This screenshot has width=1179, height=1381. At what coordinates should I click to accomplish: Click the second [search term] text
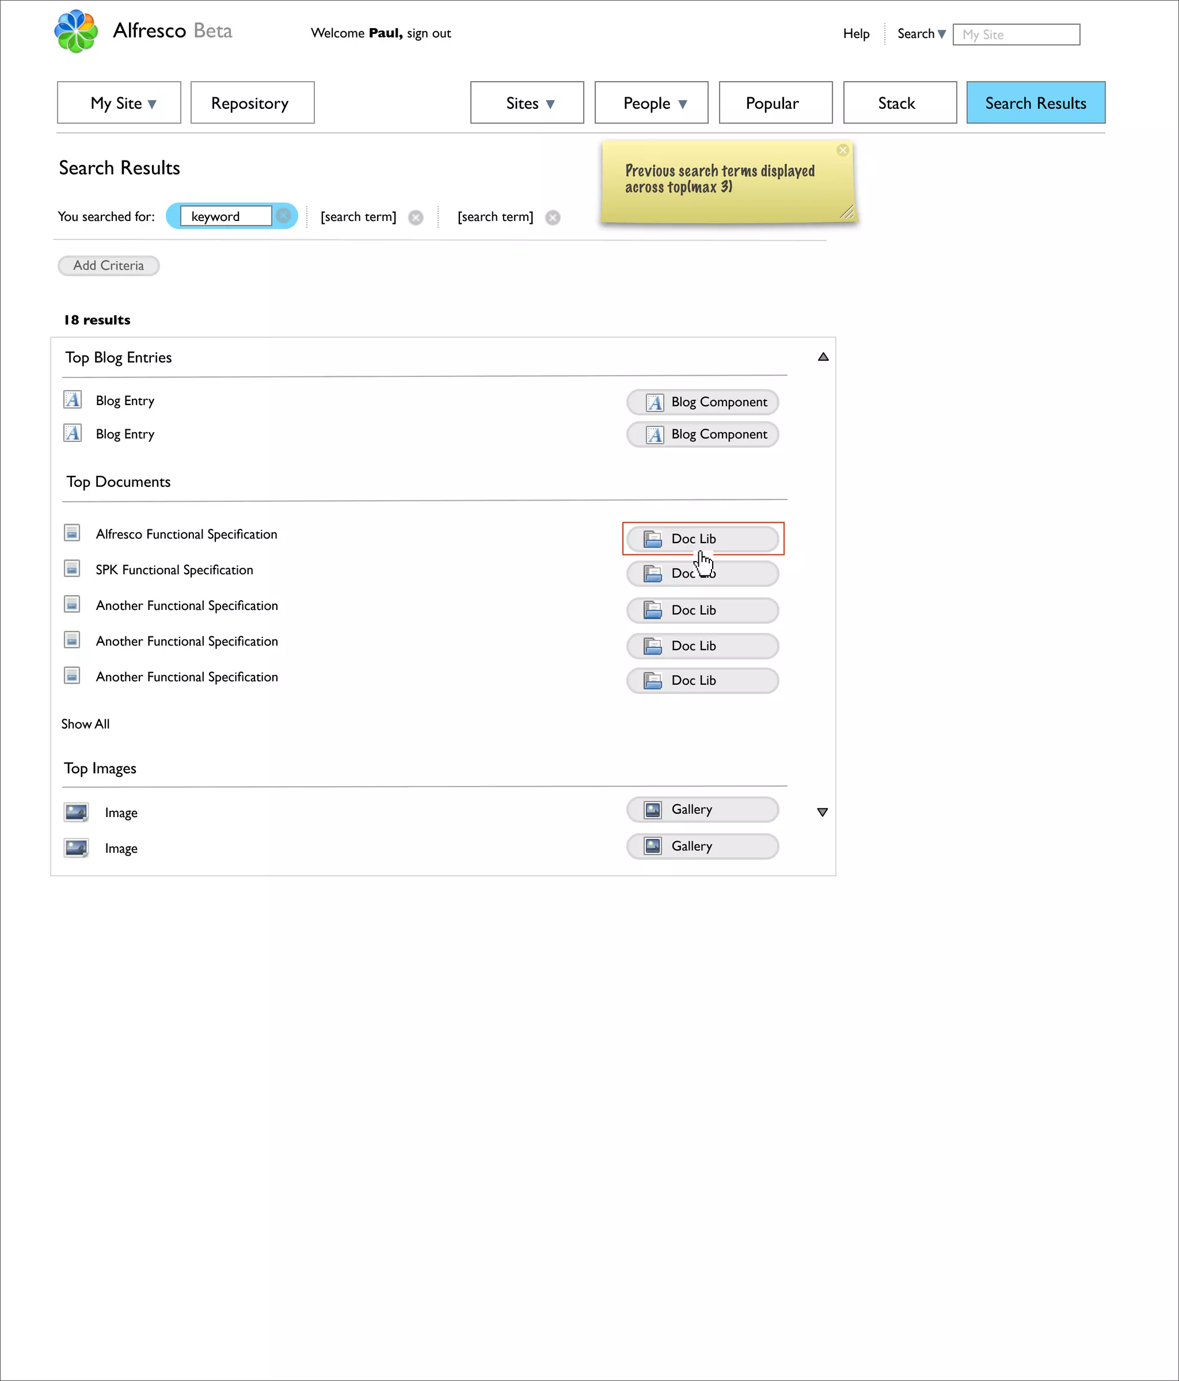tap(496, 216)
